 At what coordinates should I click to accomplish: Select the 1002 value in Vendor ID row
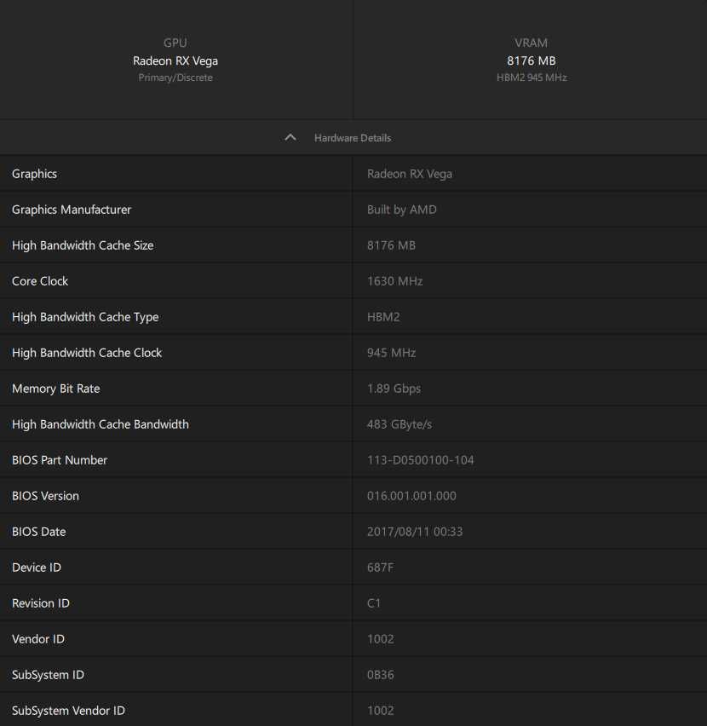381,639
